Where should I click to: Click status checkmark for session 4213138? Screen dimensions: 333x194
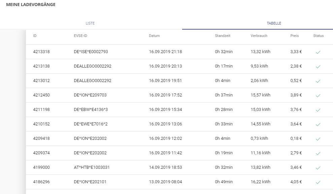pos(318,67)
